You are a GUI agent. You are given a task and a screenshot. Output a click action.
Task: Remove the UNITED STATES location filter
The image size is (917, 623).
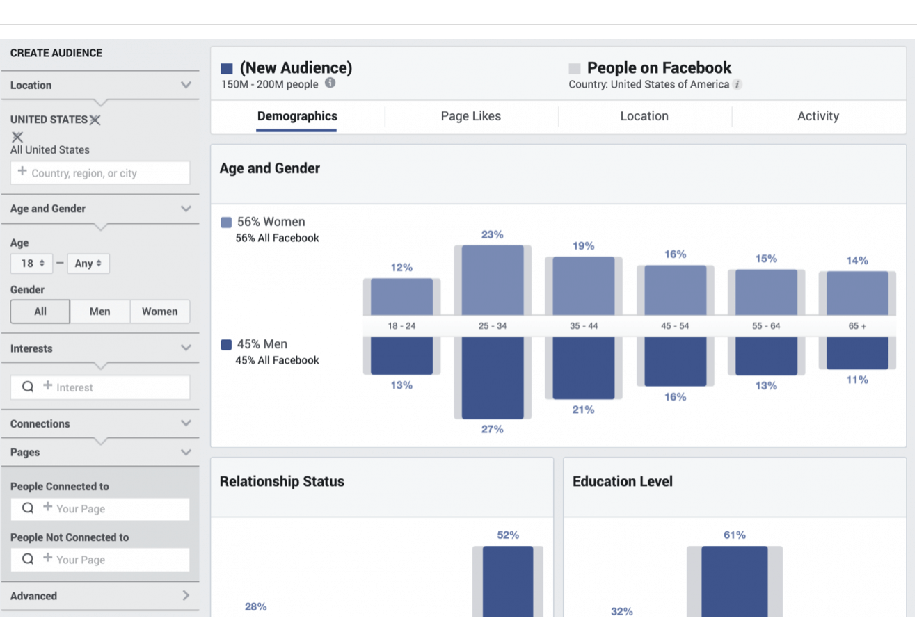pos(96,119)
